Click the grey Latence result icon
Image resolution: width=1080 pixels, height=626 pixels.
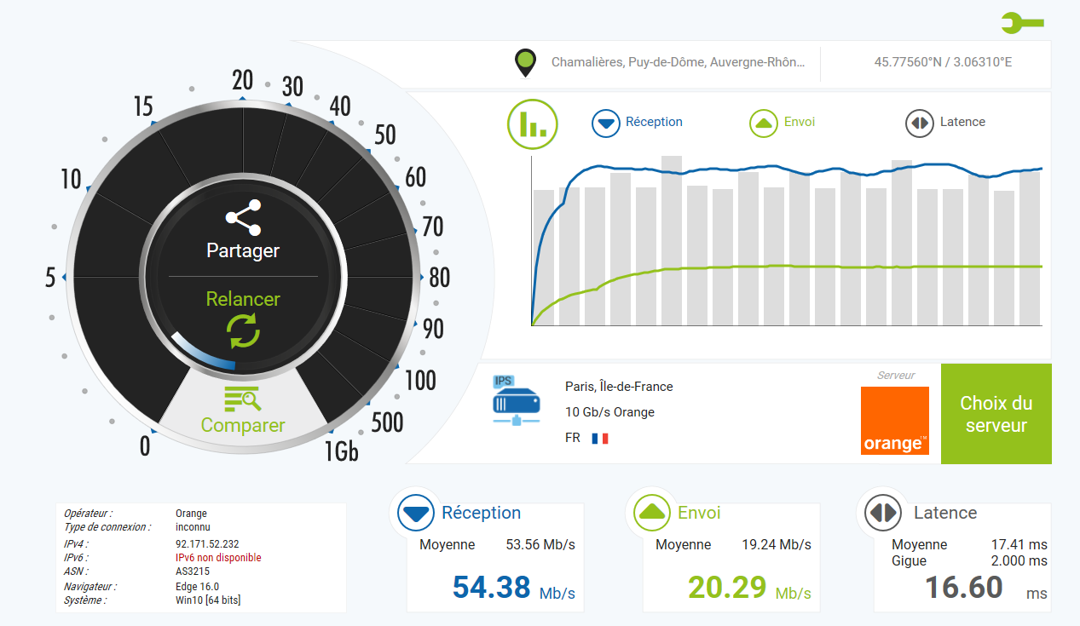[882, 513]
